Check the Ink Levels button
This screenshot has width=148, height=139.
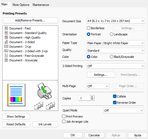click(x=45, y=124)
